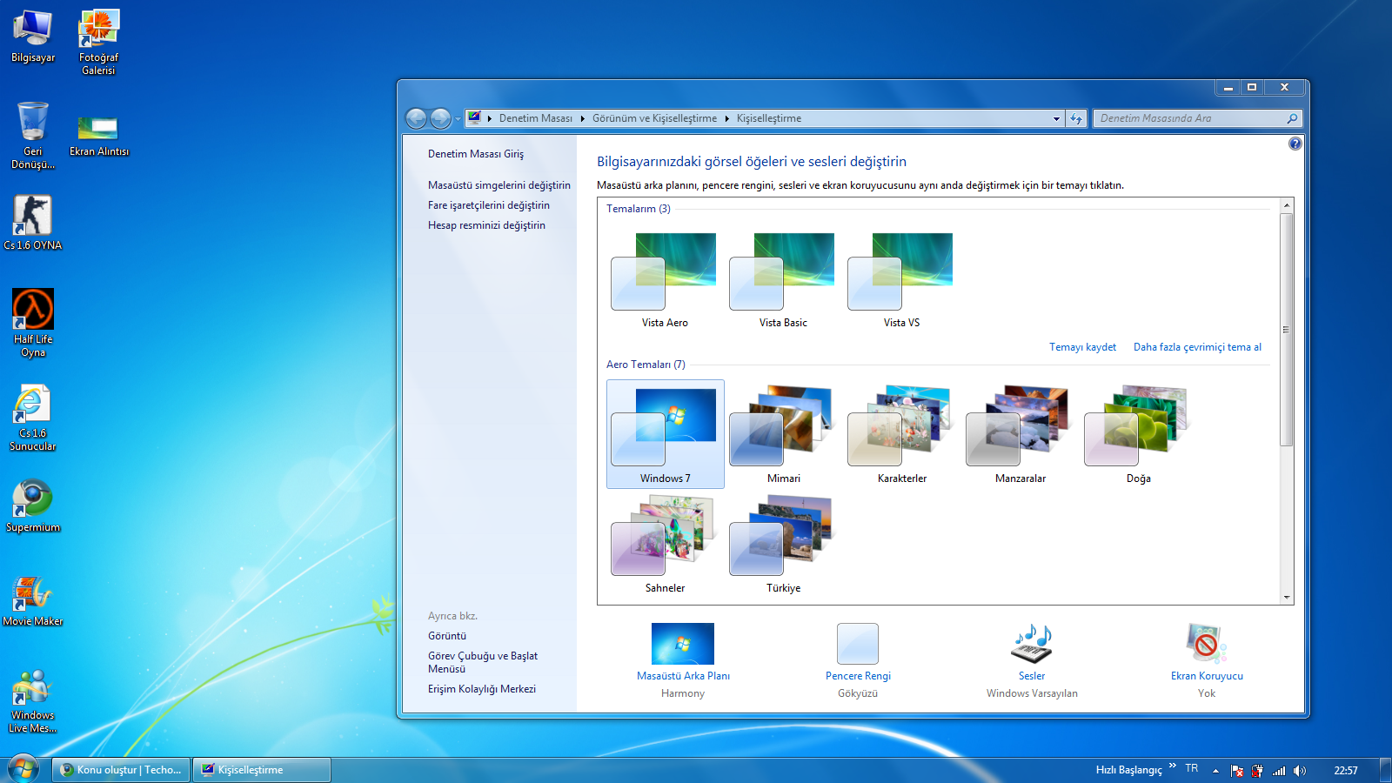Click the red shield security tray icon

click(1257, 771)
